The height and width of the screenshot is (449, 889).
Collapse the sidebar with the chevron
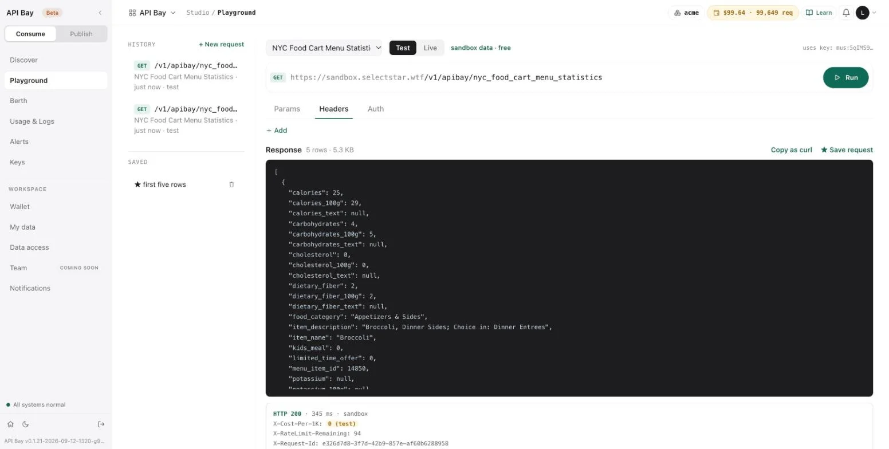click(x=100, y=13)
